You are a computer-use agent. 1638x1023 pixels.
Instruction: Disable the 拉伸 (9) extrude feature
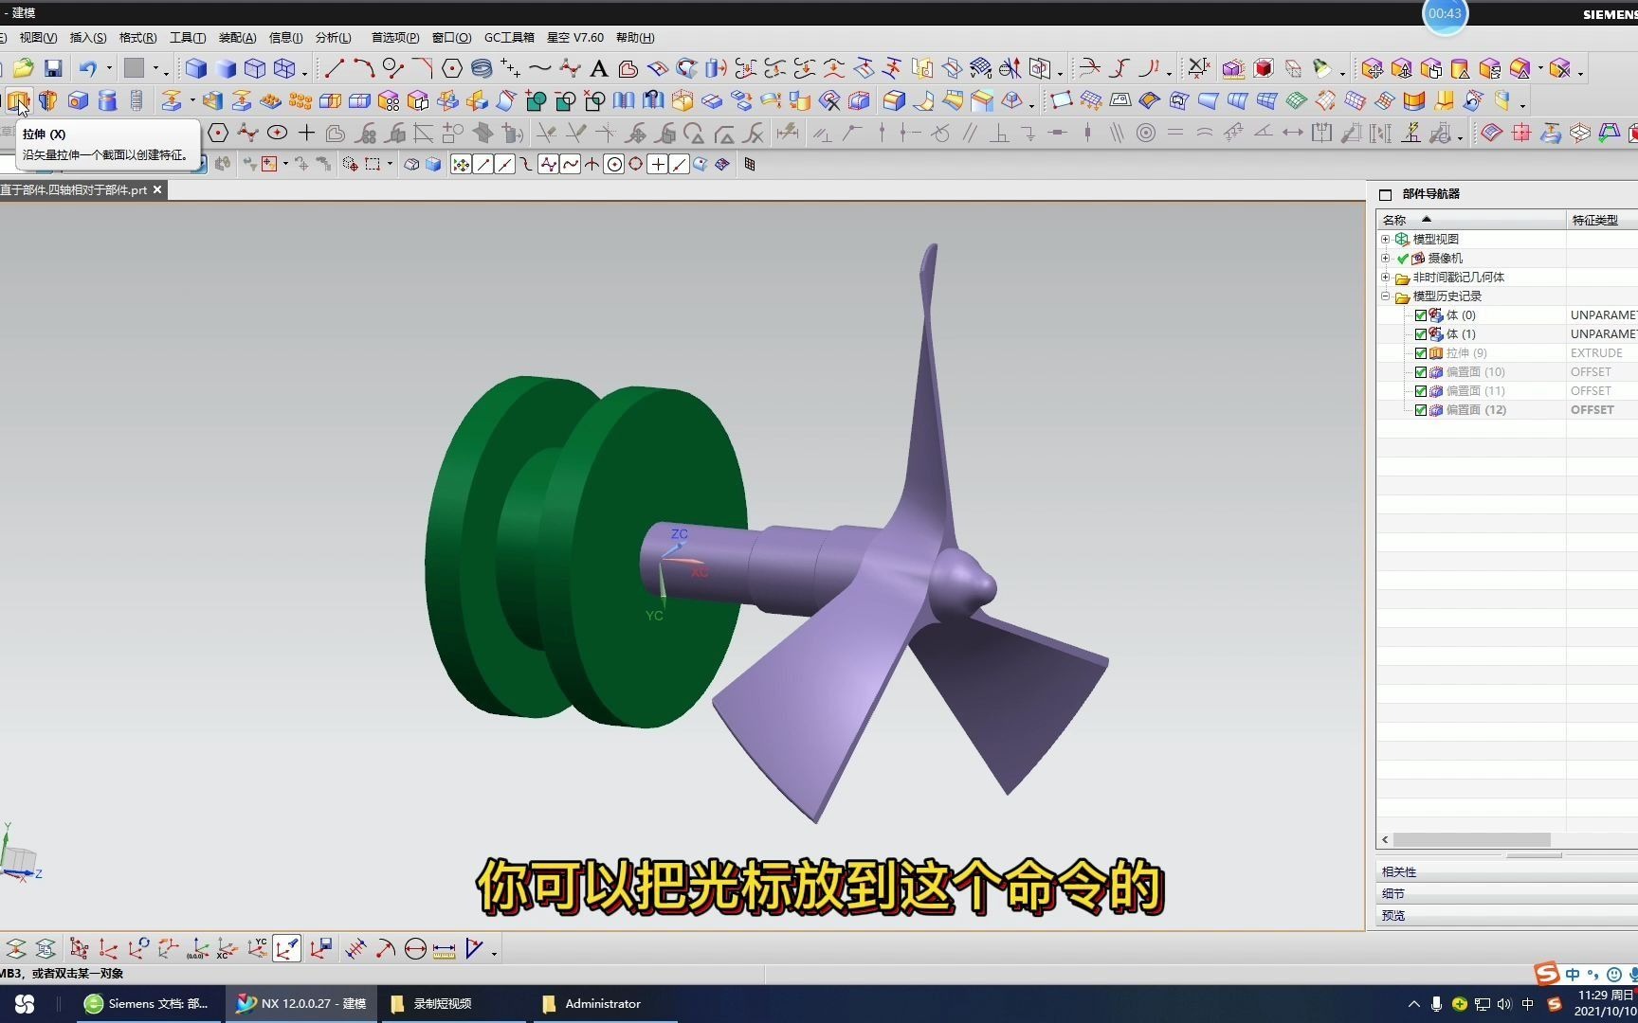1421,352
